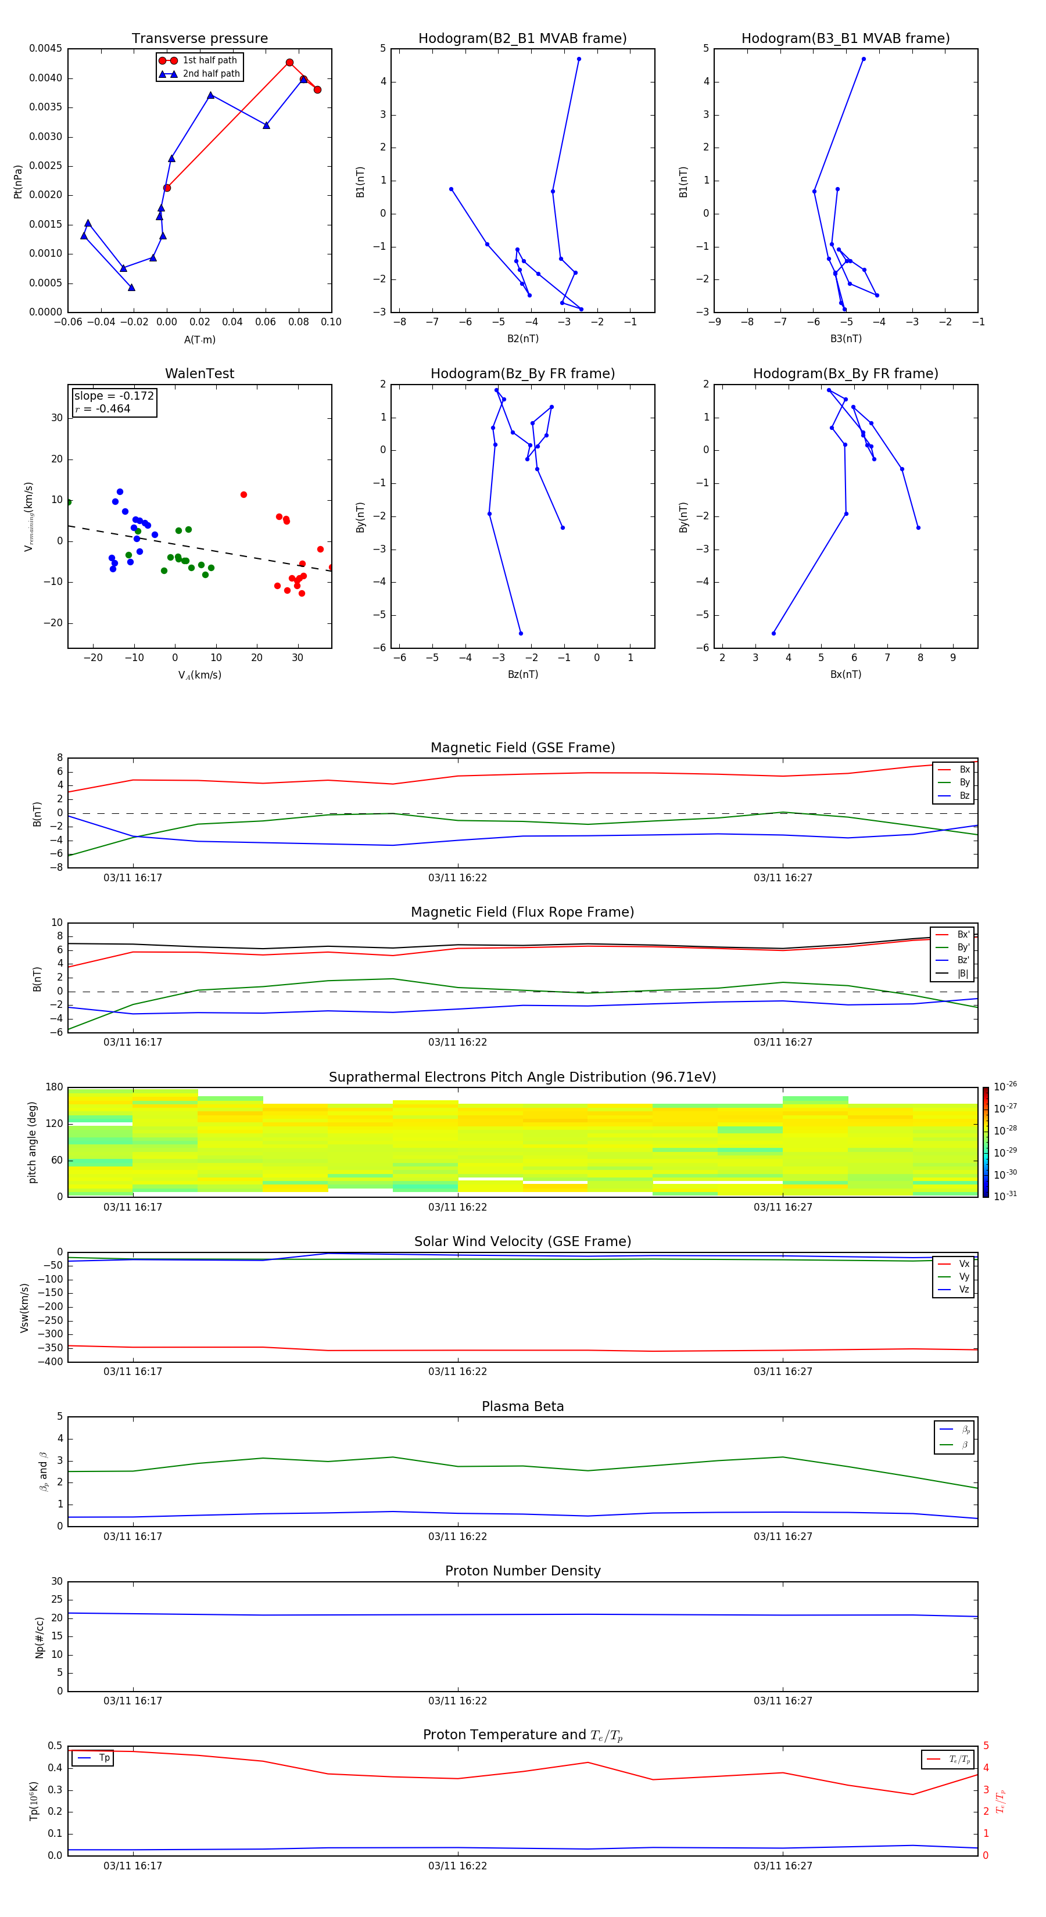This screenshot has width=1046, height=1917.
Task: Click the 'Solar Wind Velocity (GSE Frame)' title
Action: coord(522,1242)
